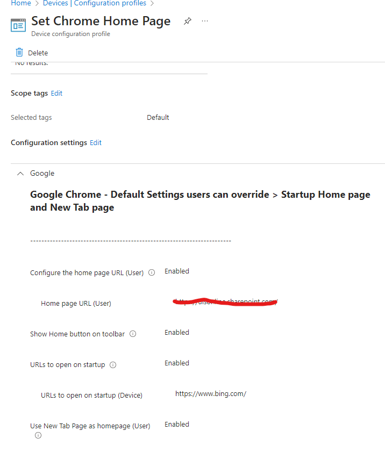Click the Use New Tab Page as homepage label
Screen dimensions: 385x460
[x=90, y=426]
